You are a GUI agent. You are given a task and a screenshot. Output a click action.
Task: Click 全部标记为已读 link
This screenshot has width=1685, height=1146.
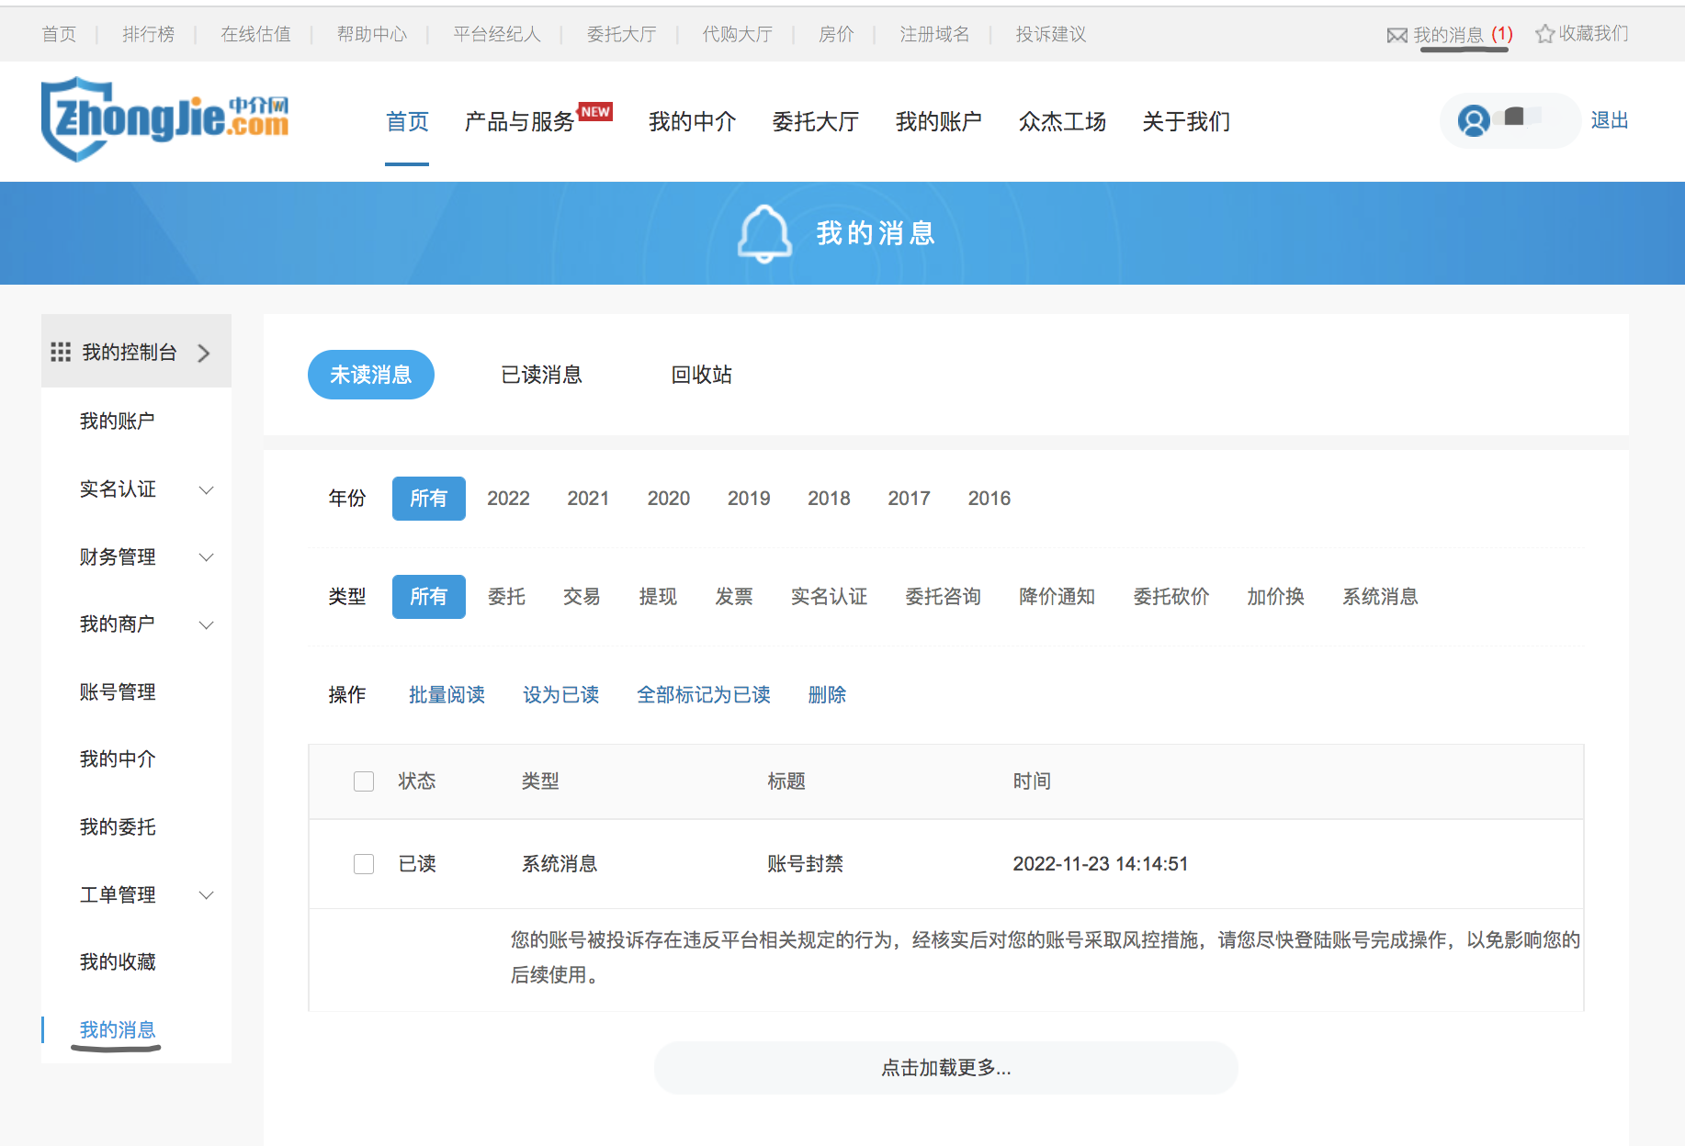pos(703,695)
